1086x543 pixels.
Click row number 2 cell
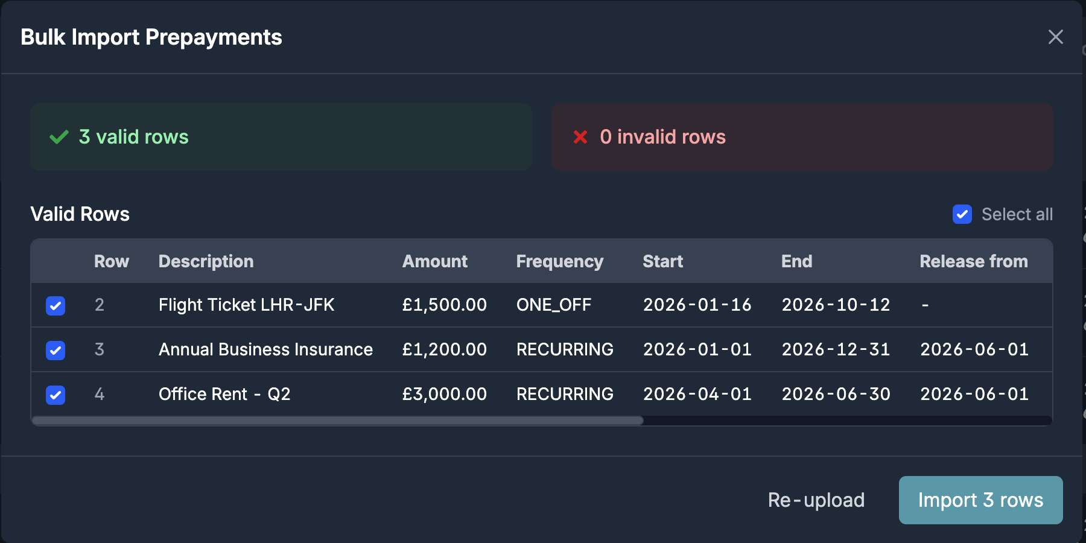(x=100, y=305)
